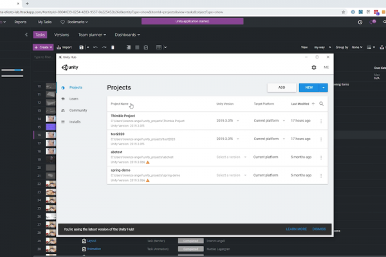Click the indent list icon in ftrack toolbar

129,47
